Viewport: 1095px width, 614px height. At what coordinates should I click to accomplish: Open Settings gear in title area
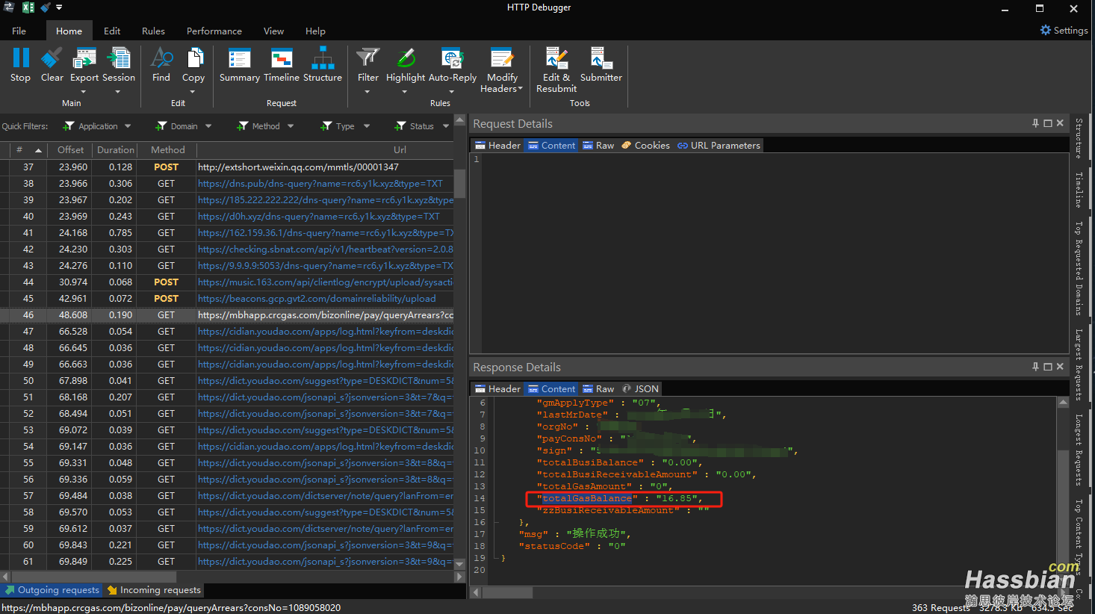coord(1046,30)
